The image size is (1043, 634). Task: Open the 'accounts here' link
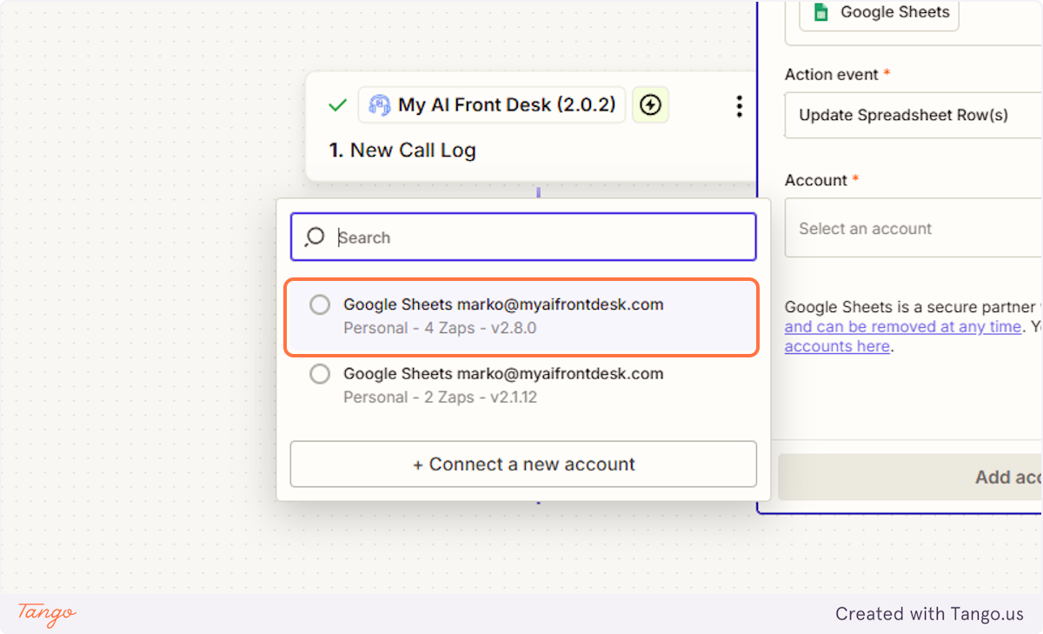coord(837,346)
